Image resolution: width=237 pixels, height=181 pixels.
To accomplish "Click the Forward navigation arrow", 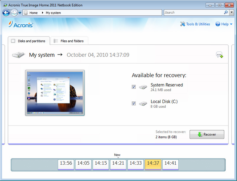I will tap(14, 12).
